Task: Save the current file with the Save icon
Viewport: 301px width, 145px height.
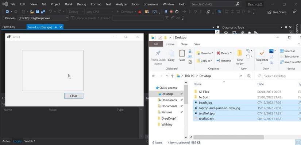Action: point(38,12)
